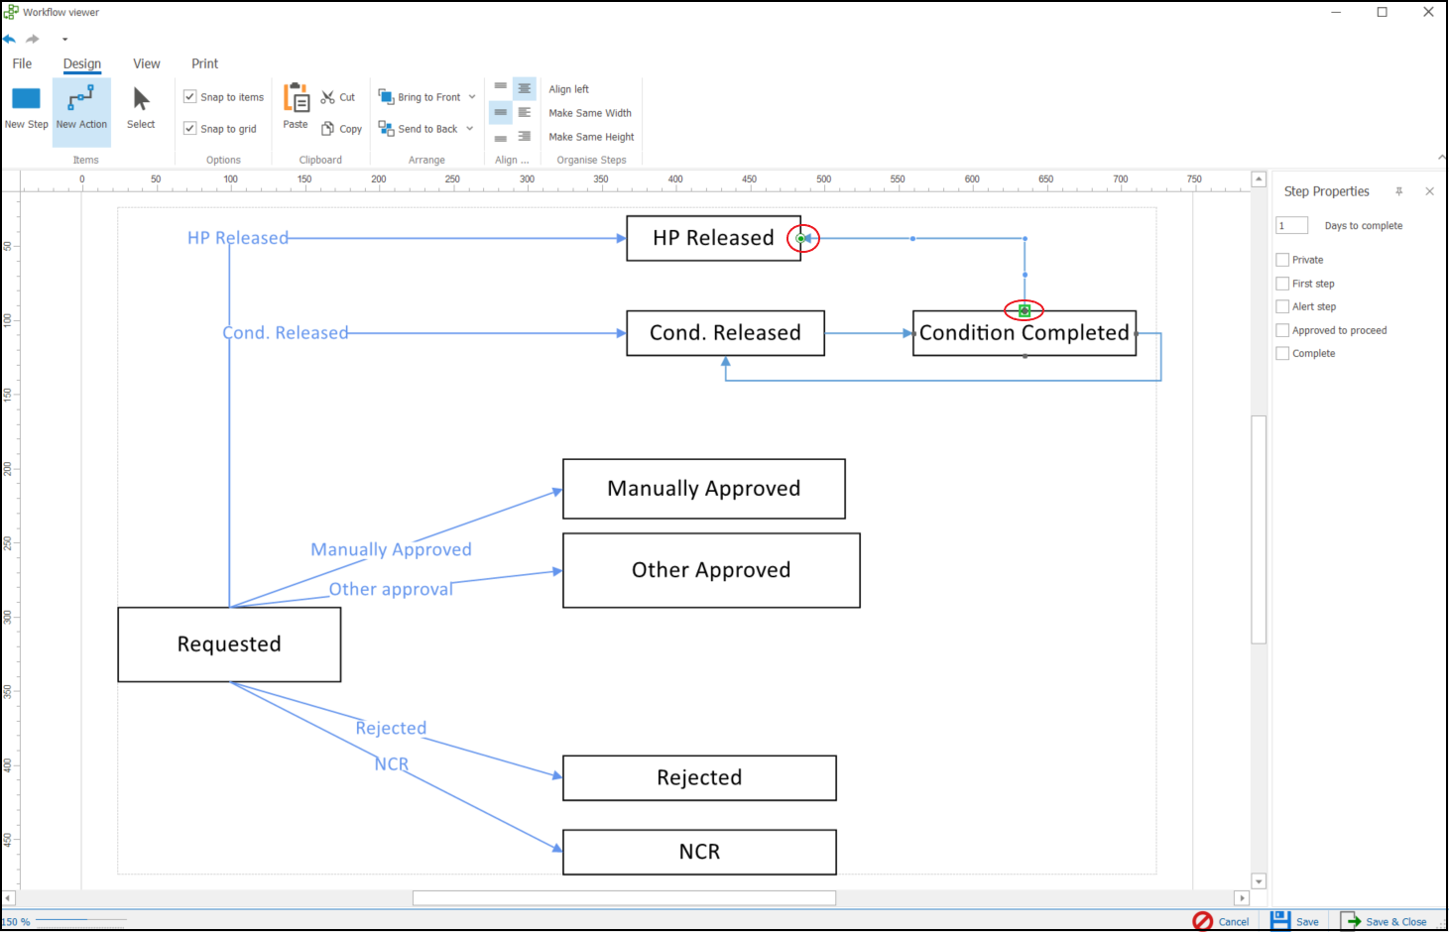Viewport: 1449px width, 932px height.
Task: Click the Send to Back button
Action: point(419,129)
